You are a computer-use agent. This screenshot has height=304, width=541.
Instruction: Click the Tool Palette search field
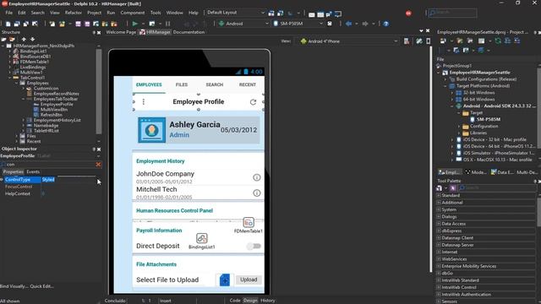(x=498, y=187)
